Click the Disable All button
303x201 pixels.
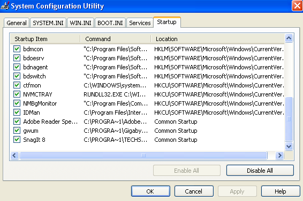tap(260, 171)
